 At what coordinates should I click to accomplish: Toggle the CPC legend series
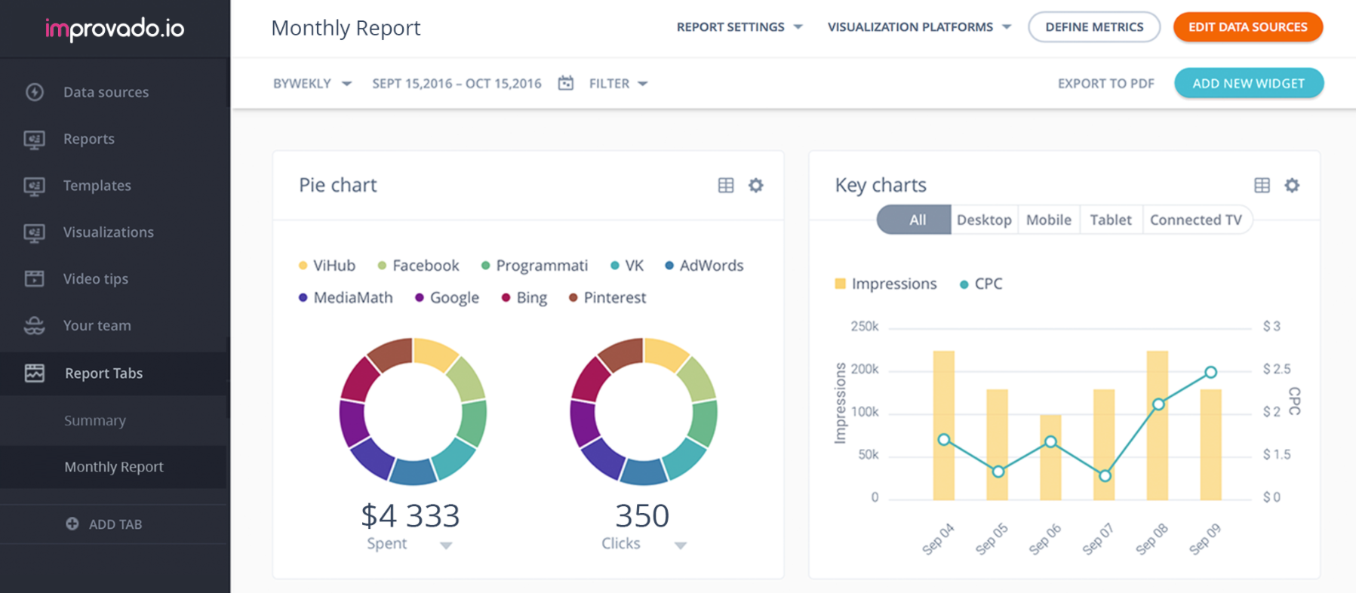981,284
